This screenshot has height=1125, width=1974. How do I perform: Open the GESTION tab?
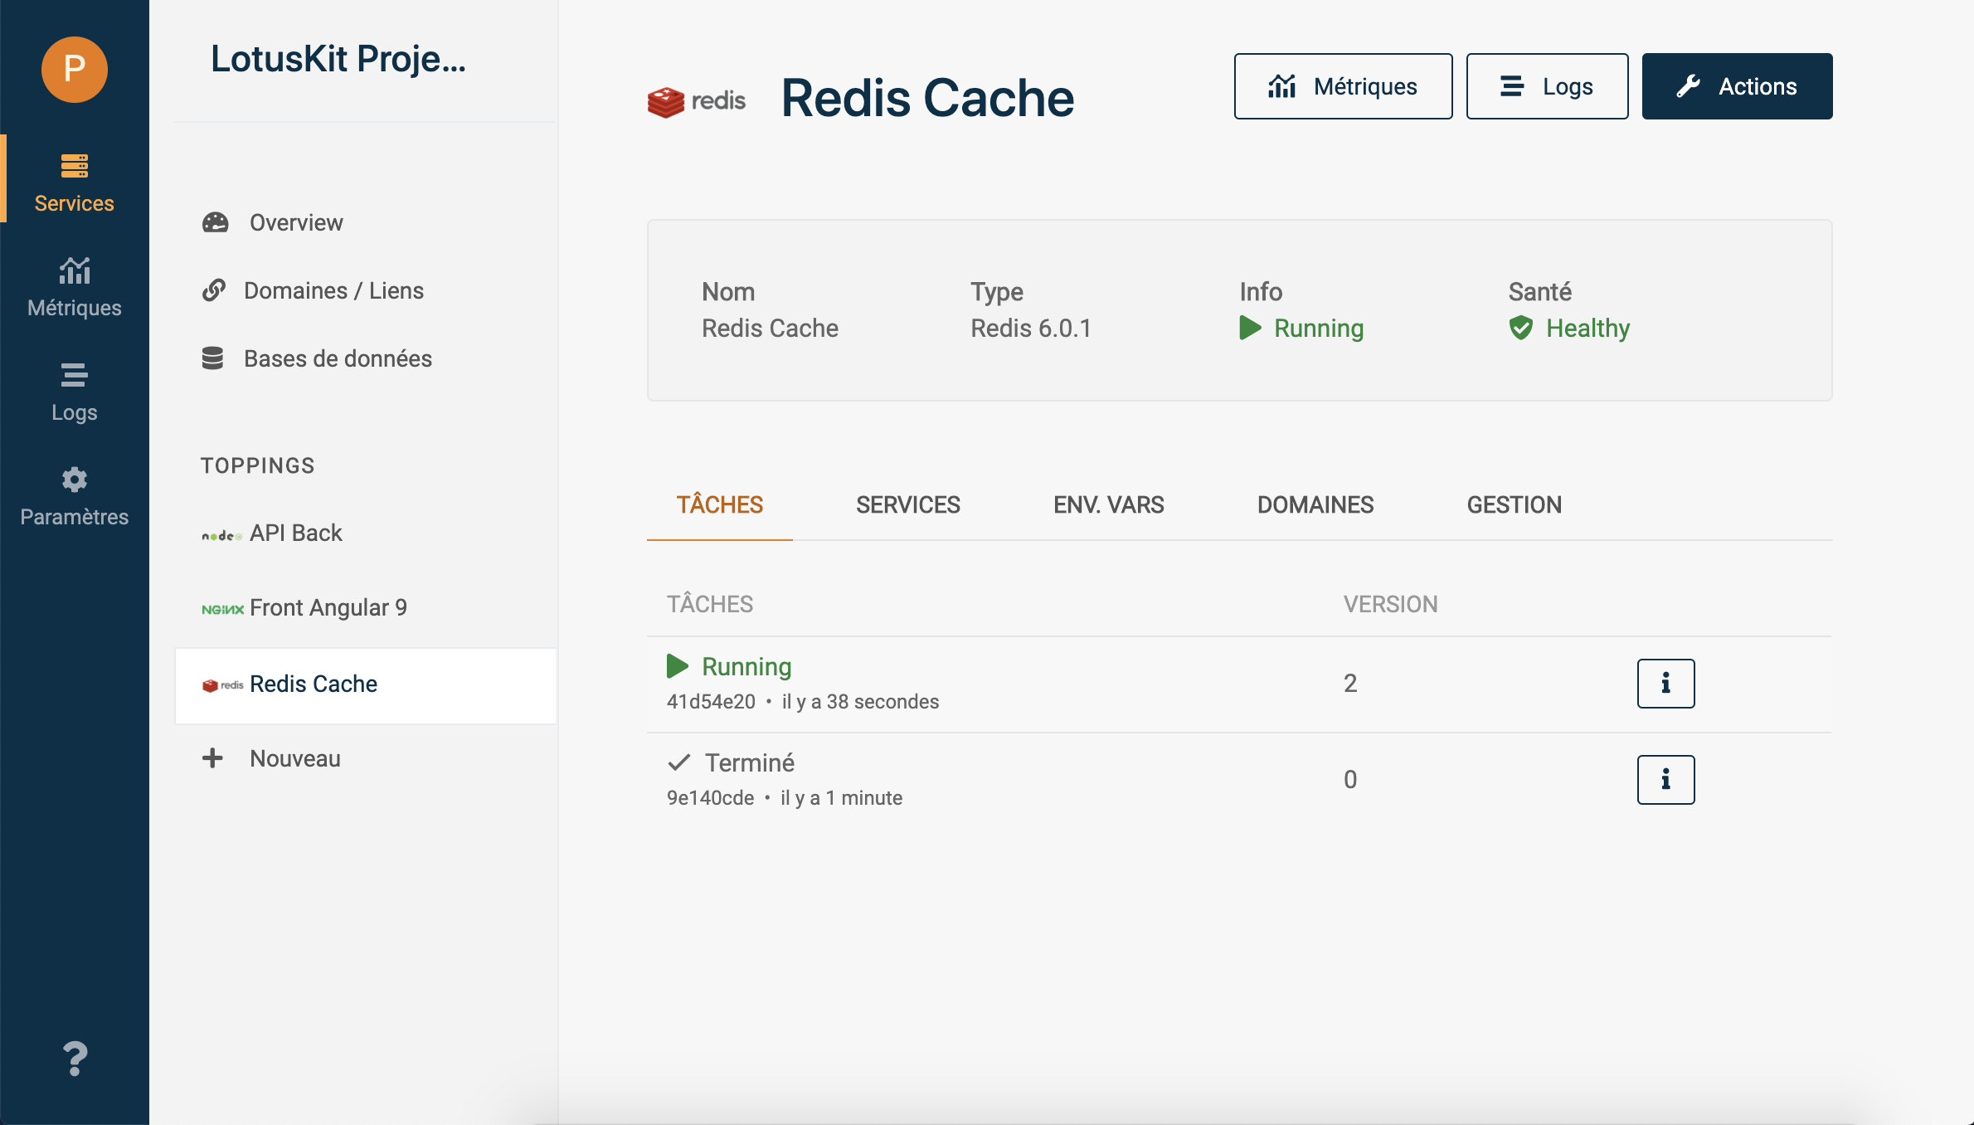click(1514, 504)
